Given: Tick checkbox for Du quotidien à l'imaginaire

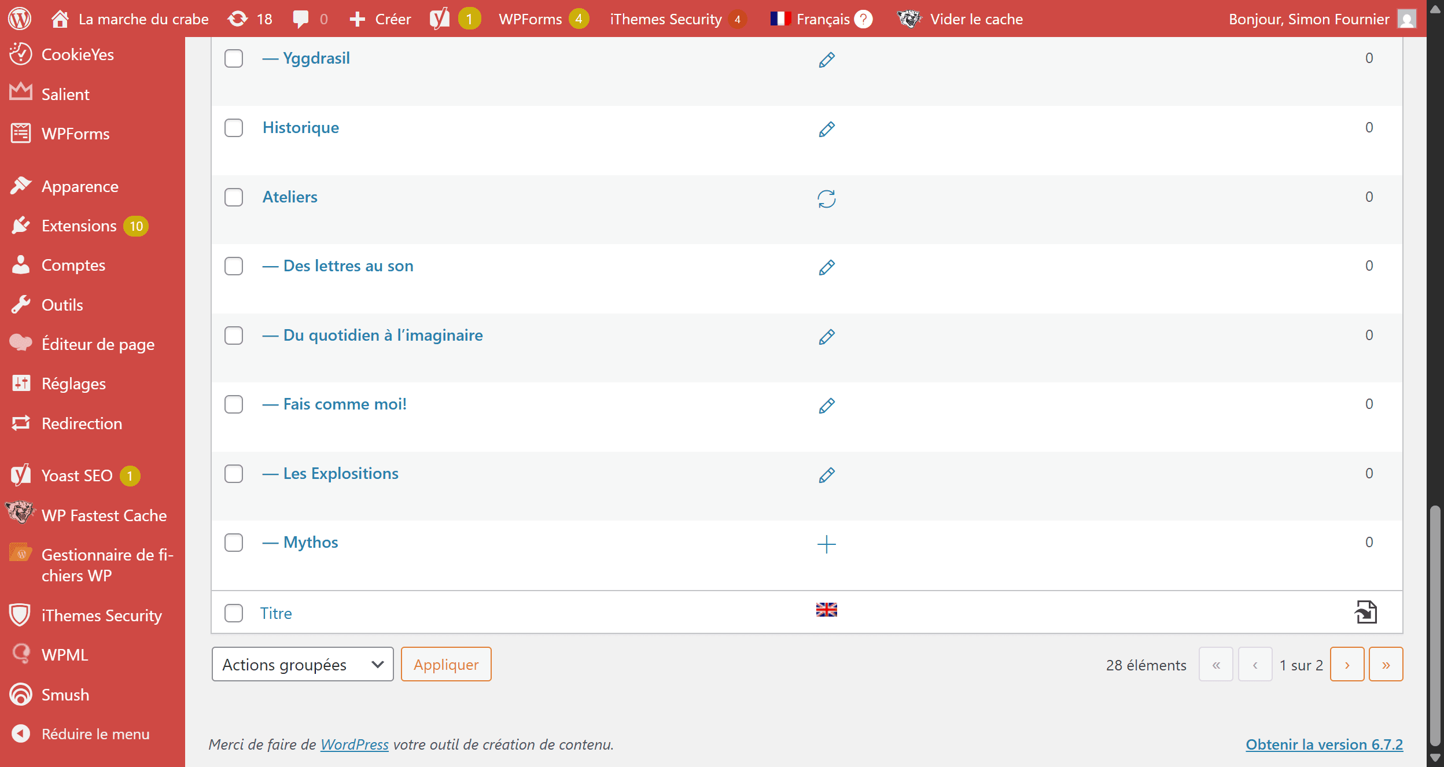Looking at the screenshot, I should pyautogui.click(x=234, y=335).
